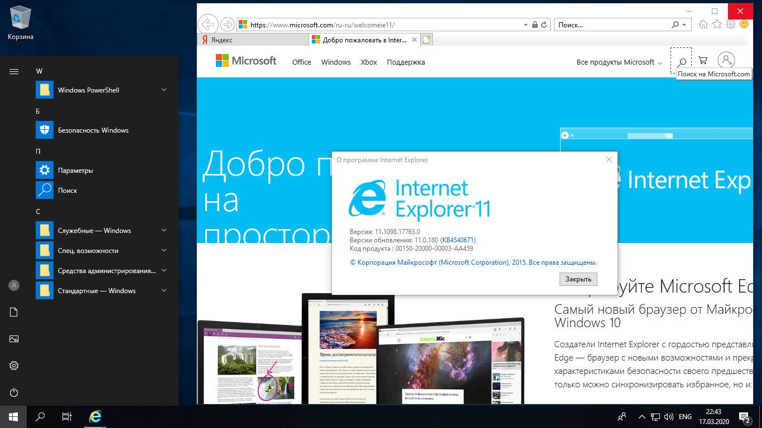
Task: Click into the 'Поиск...' search field
Action: pyautogui.click(x=613, y=25)
